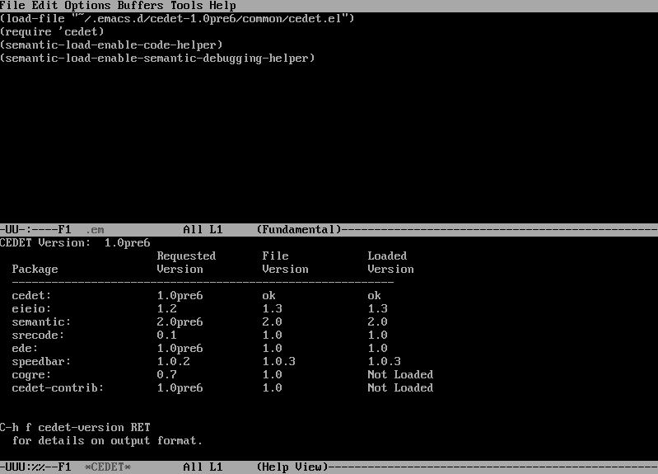
Task: Click (Fundamental) mode indicator
Action: point(299,229)
